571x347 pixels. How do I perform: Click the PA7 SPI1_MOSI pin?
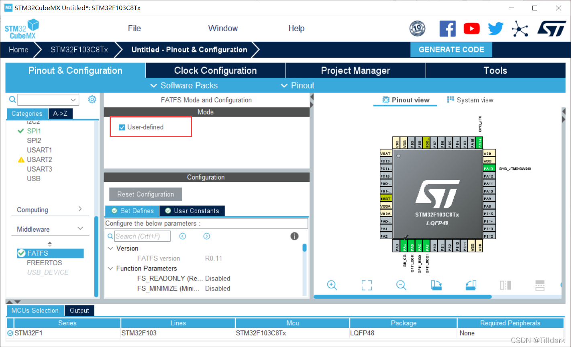tap(427, 246)
